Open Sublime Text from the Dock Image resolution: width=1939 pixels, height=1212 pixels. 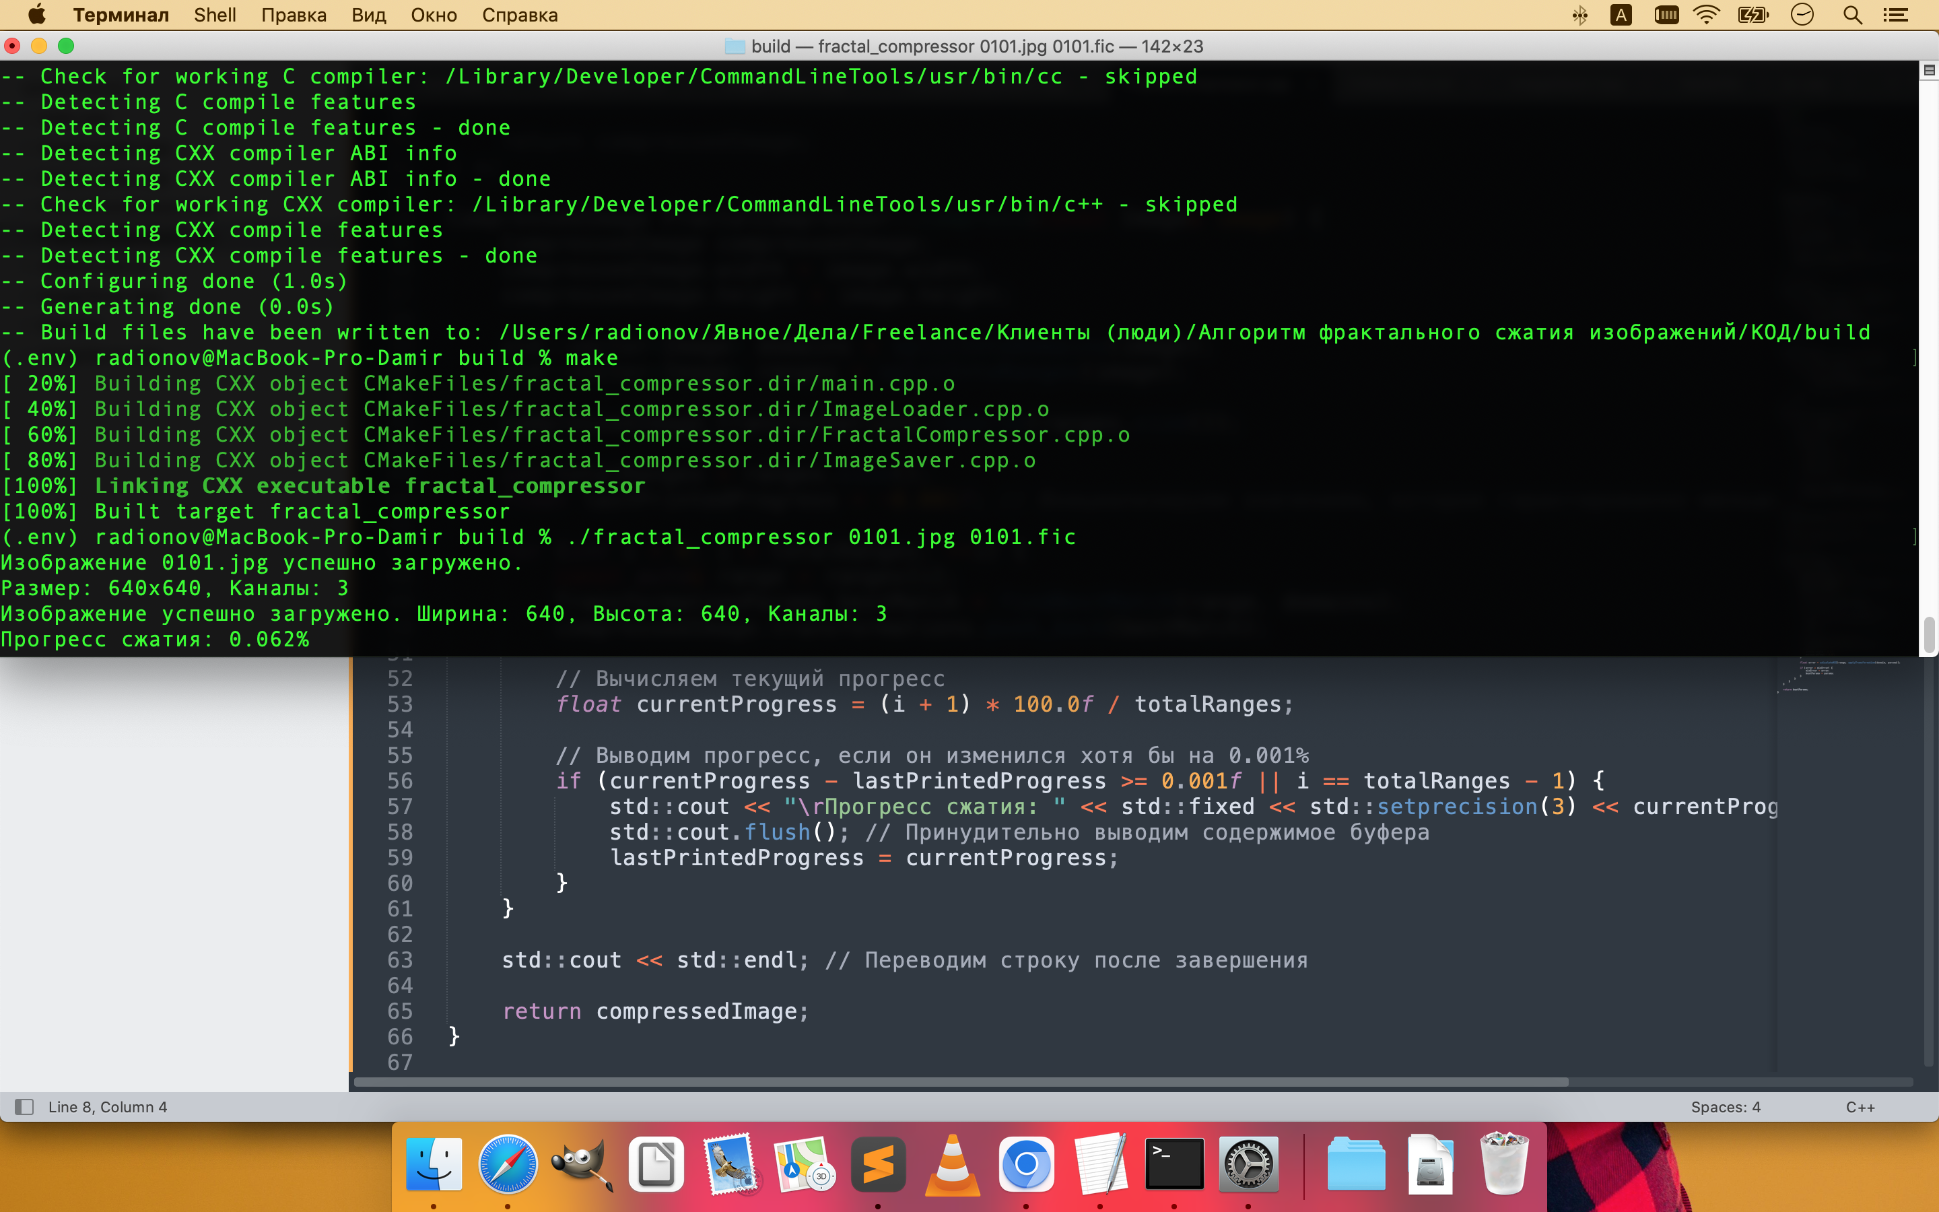tap(878, 1164)
